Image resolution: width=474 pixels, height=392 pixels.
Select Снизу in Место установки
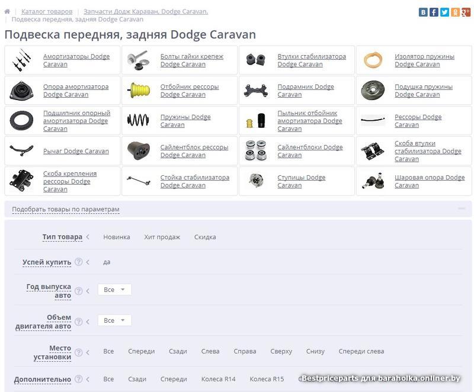coord(315,351)
